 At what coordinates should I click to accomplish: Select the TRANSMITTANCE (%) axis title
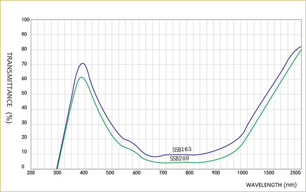click(9, 88)
